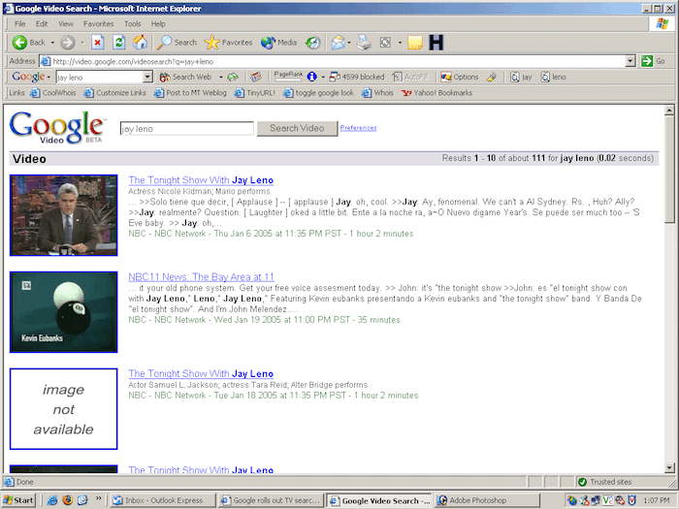679x509 pixels.
Task: Open the Favorites menu
Action: click(98, 23)
